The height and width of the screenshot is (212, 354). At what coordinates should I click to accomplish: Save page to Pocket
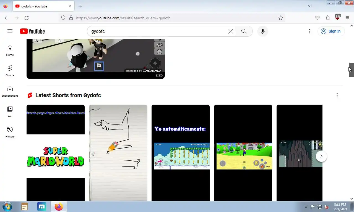click(317, 18)
